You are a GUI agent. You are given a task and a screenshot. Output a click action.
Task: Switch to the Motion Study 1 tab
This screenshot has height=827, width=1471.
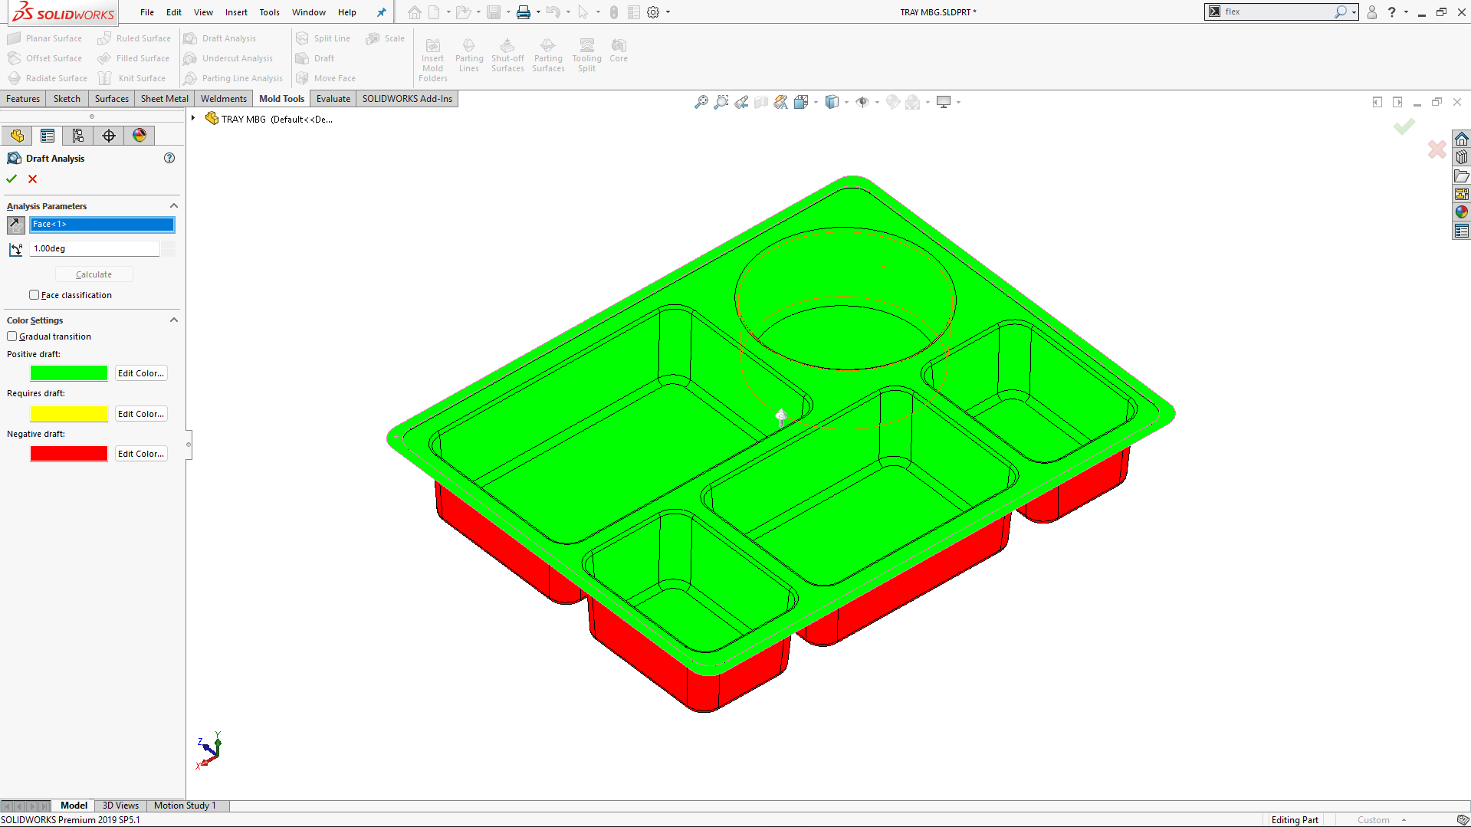[185, 806]
